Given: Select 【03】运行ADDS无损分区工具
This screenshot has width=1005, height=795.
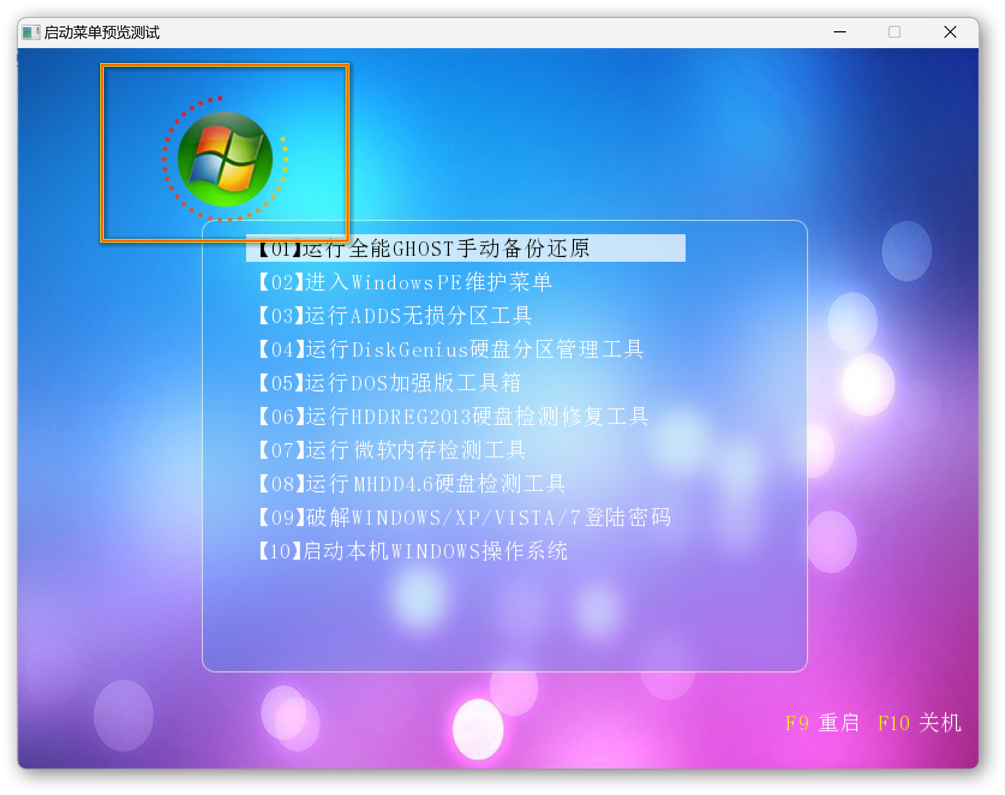Looking at the screenshot, I should (395, 315).
